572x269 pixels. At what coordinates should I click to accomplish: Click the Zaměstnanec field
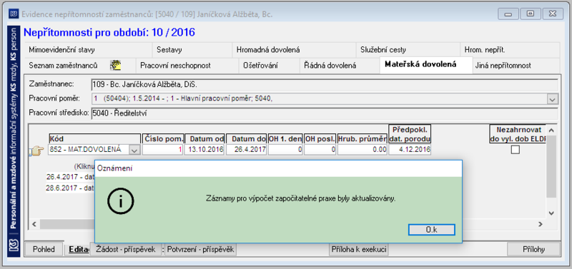click(x=325, y=85)
